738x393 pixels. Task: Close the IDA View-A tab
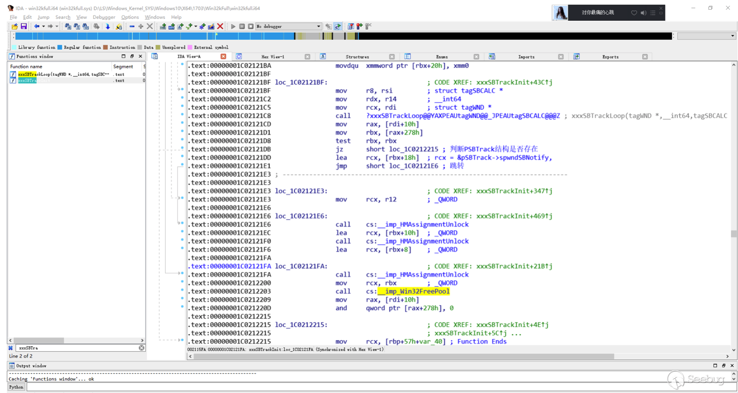[223, 57]
